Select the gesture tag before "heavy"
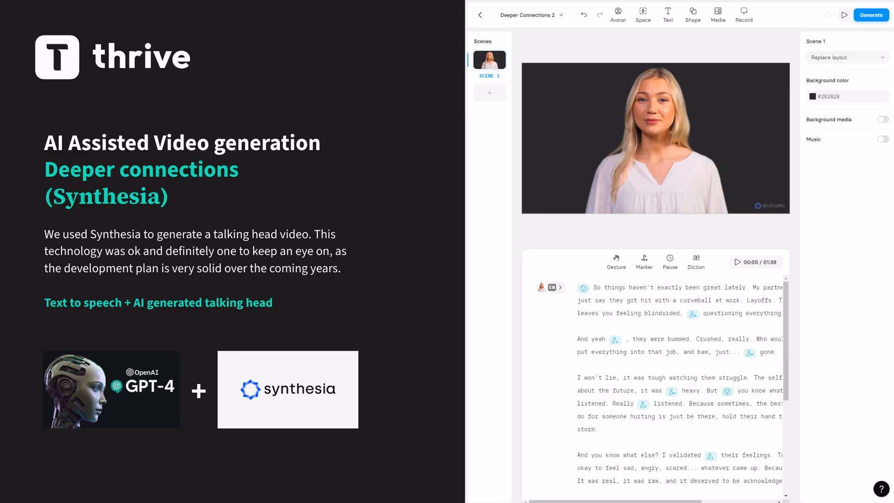 coord(672,391)
